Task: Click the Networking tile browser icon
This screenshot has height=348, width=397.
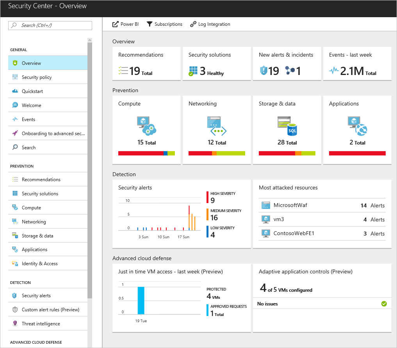Action: point(217,126)
